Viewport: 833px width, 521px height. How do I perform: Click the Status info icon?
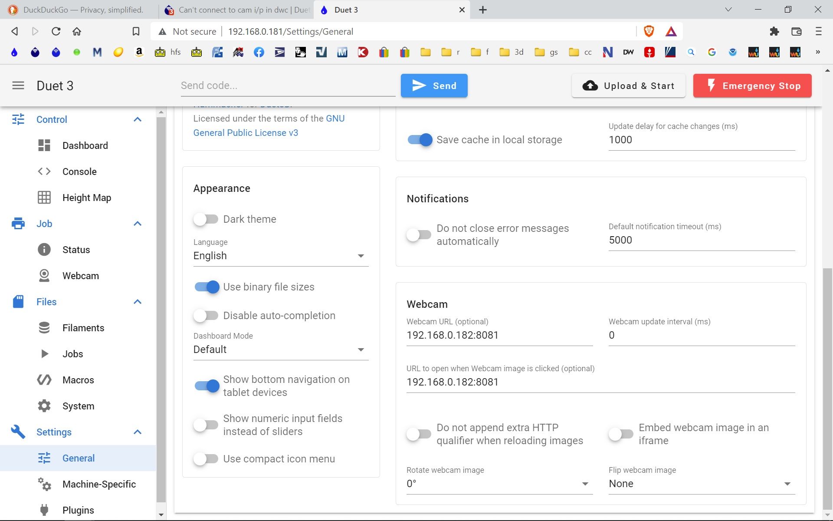click(44, 250)
